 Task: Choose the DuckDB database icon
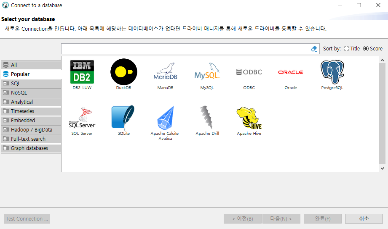124,72
